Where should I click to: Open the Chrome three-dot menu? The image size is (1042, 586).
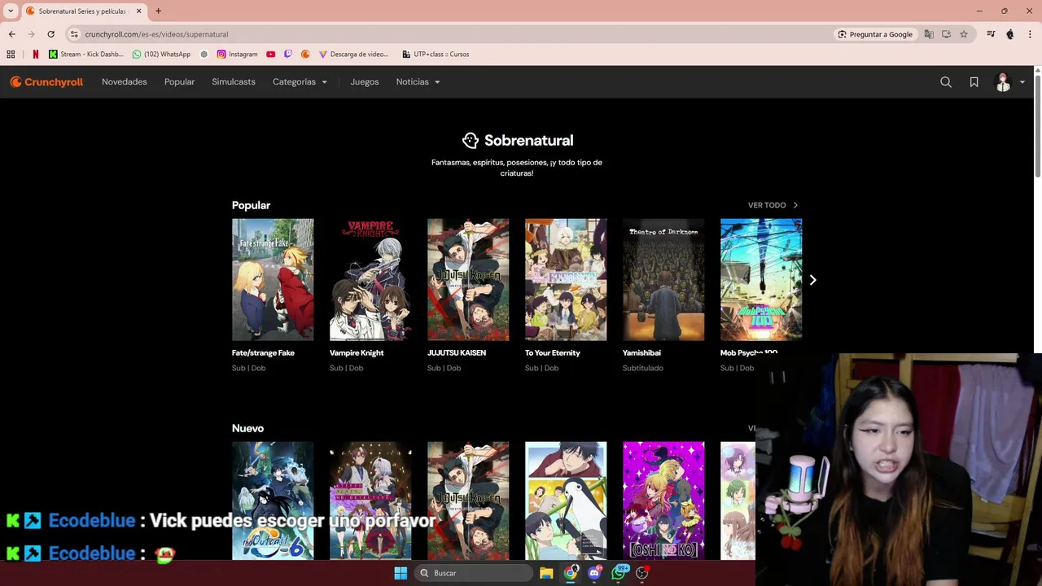pyautogui.click(x=1031, y=34)
